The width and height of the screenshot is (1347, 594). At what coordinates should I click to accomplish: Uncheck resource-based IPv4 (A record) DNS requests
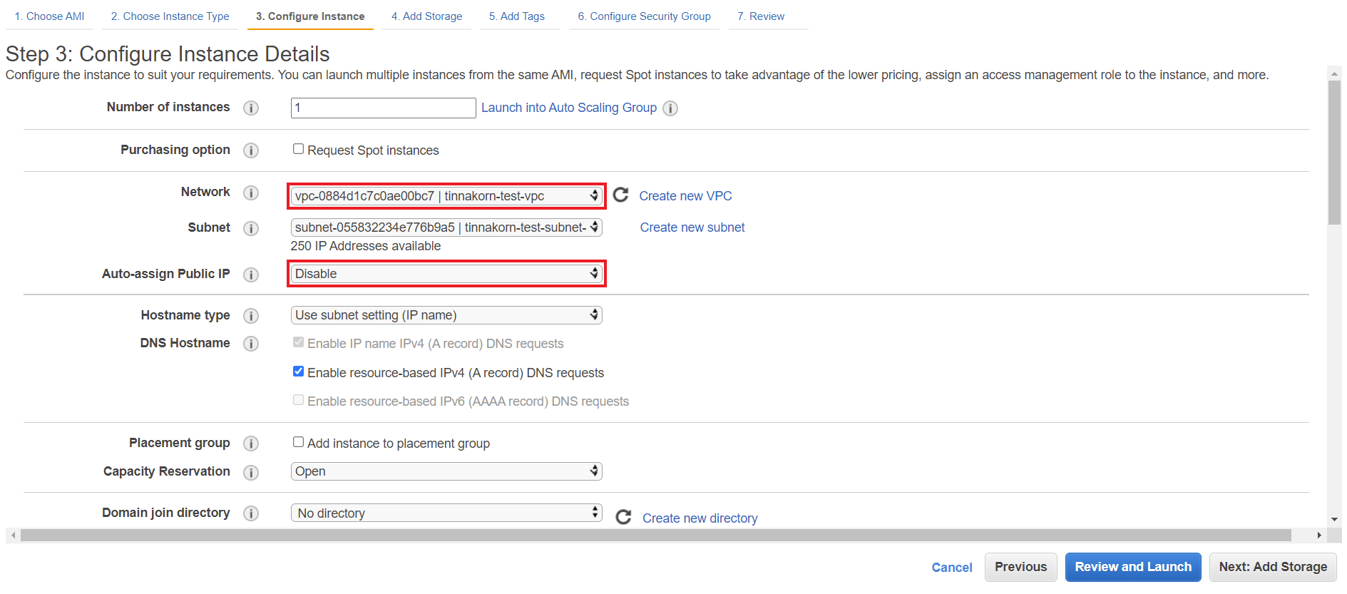point(299,372)
